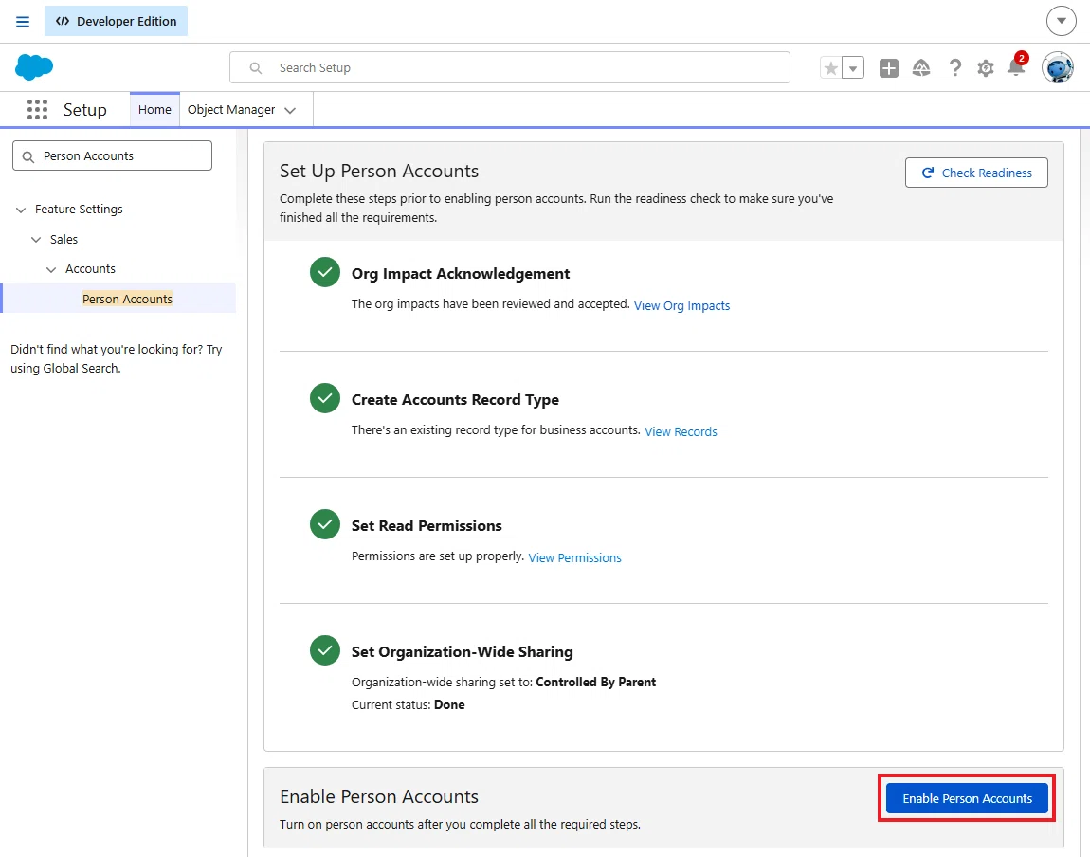This screenshot has width=1090, height=857.
Task: Switch to the Home tab
Action: point(154,109)
